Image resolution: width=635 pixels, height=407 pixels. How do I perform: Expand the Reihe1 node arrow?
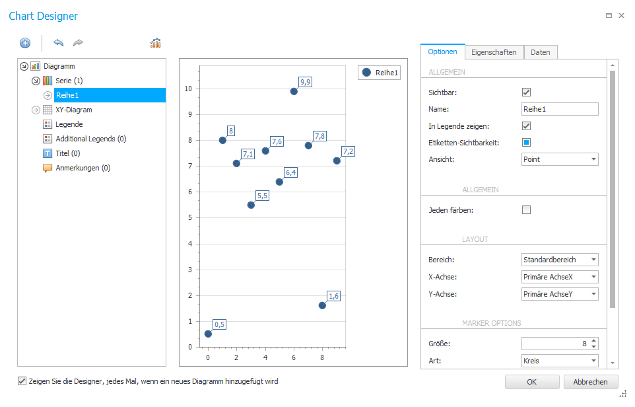[48, 95]
